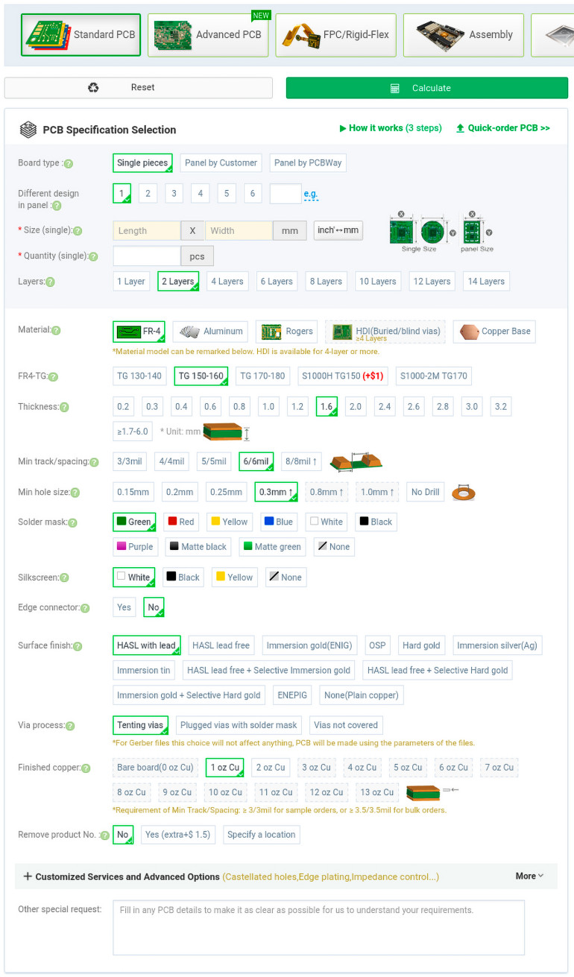Open the Standard PCB tab

pyautogui.click(x=81, y=35)
